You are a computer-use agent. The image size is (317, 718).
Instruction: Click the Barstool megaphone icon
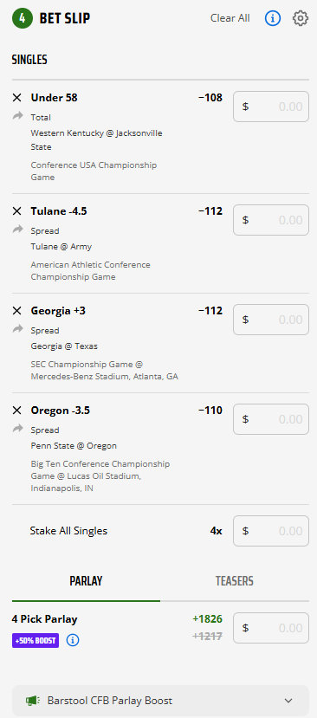pos(31,701)
